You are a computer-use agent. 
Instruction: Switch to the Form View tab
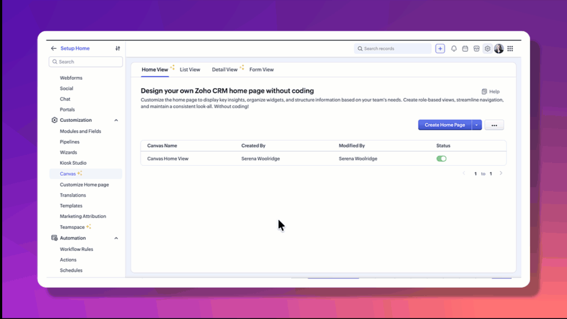point(261,70)
